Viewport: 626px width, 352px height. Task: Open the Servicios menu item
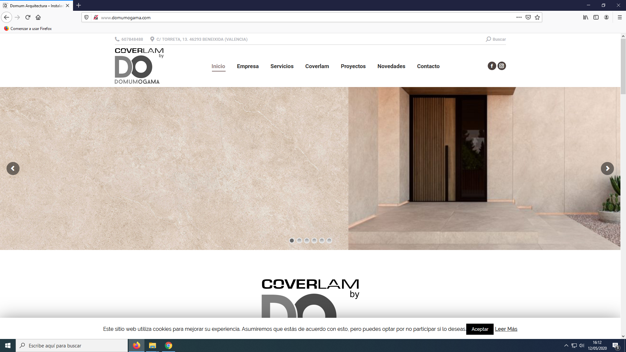282,66
